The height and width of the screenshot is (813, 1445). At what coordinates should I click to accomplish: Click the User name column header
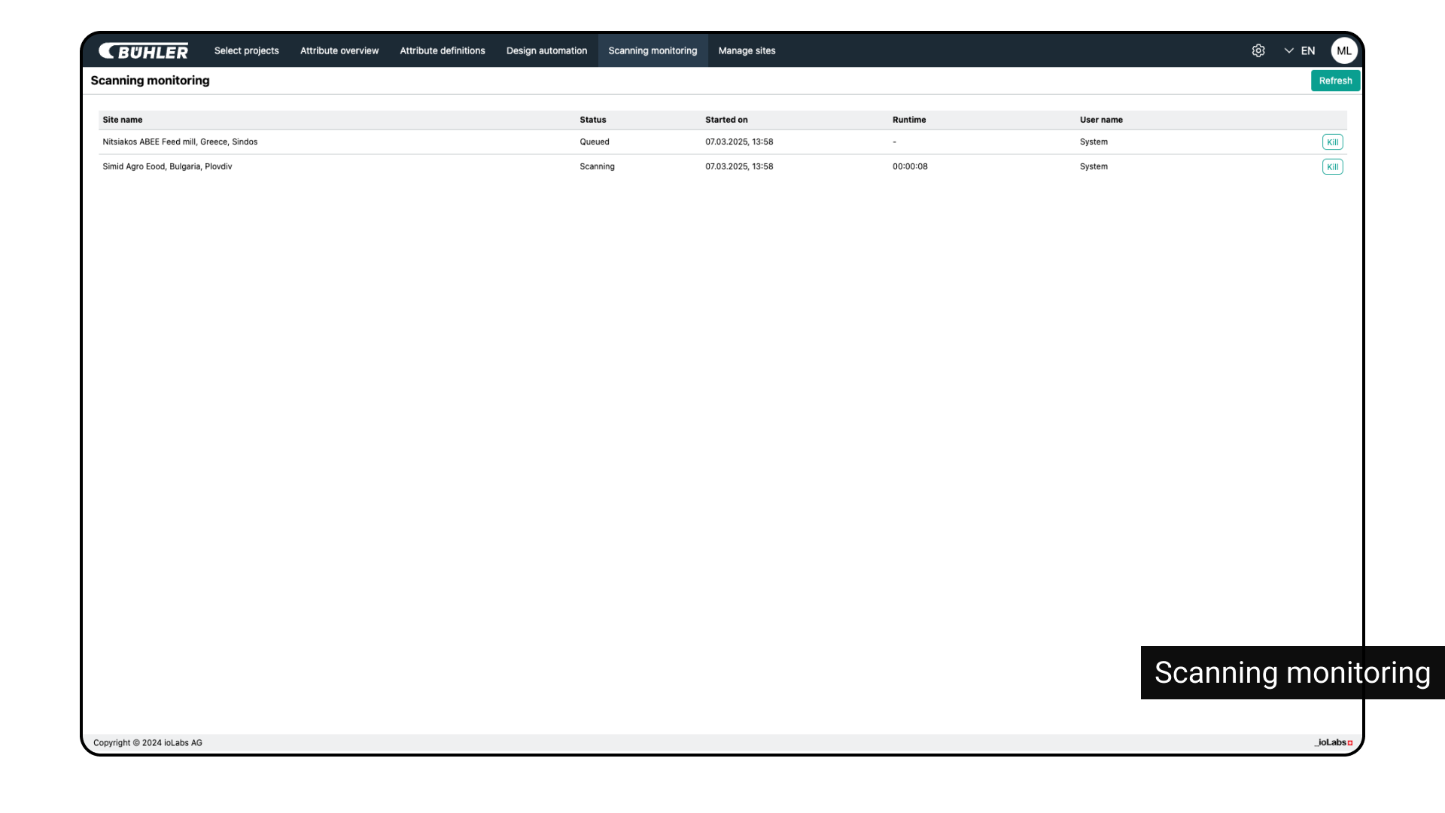1101,120
